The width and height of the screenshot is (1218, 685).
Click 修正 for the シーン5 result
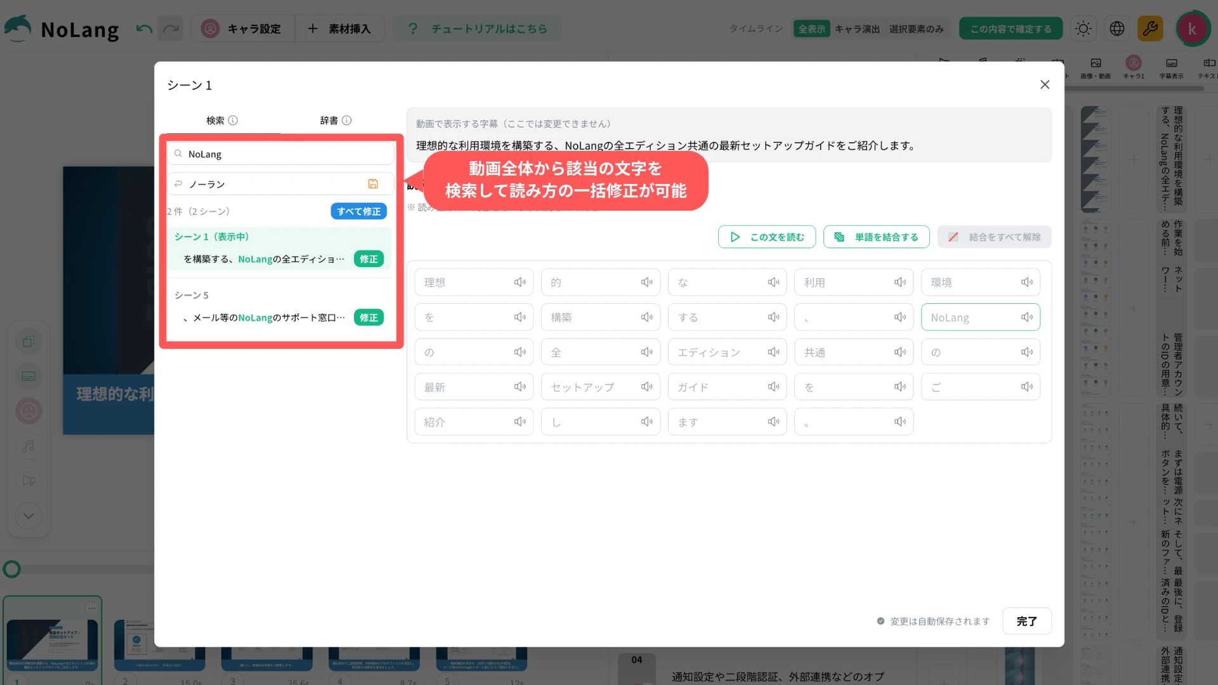pos(369,318)
